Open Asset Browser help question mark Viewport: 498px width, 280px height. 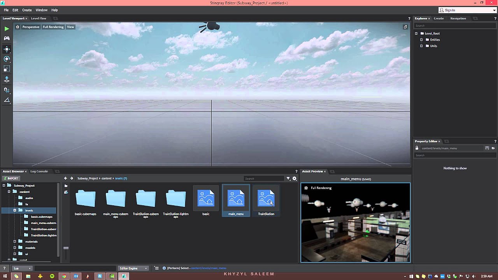(x=296, y=171)
